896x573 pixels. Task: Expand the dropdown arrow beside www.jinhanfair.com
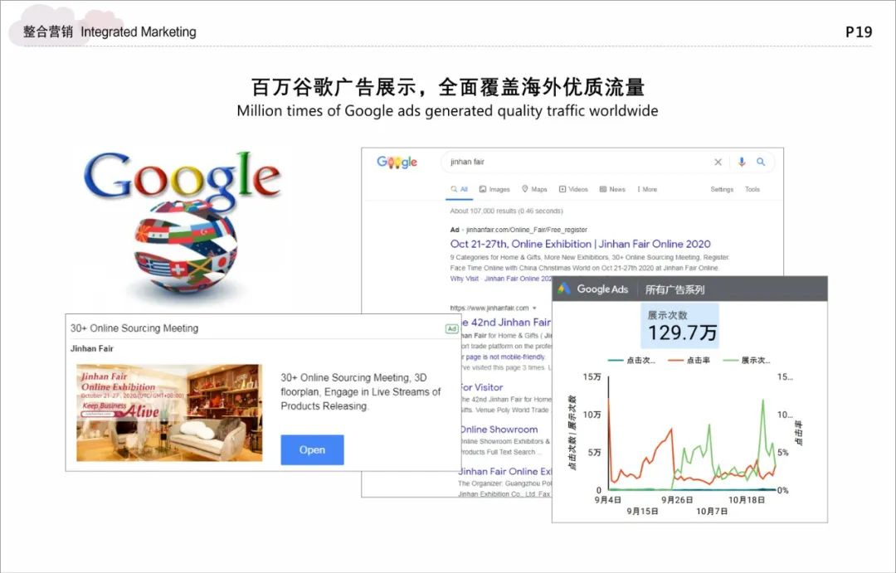(534, 308)
